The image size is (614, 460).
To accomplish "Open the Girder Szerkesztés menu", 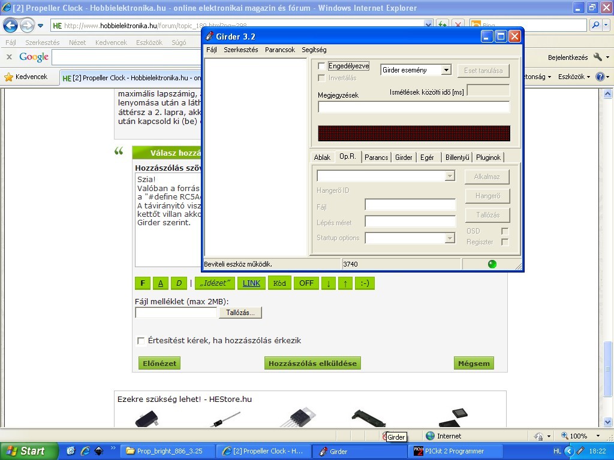I will pos(241,50).
